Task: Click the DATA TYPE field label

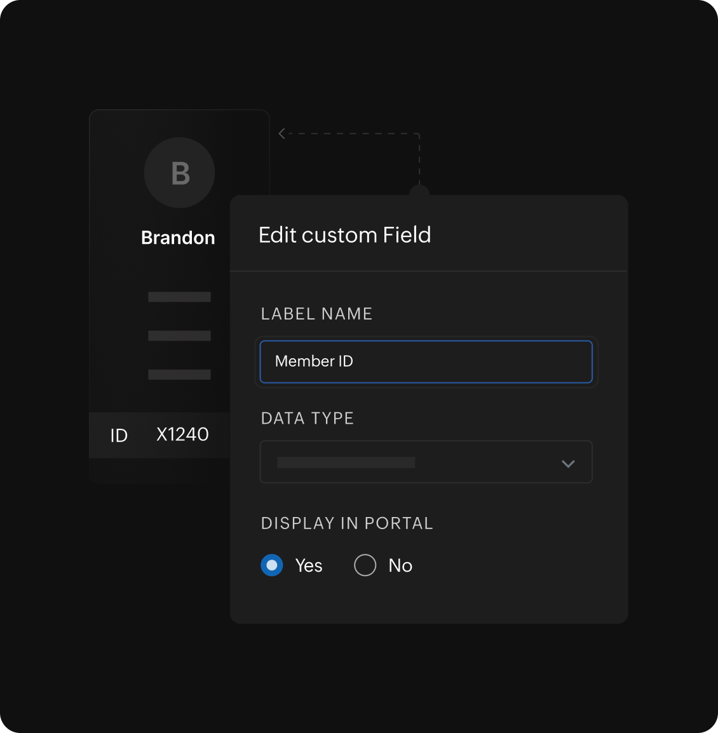Action: (x=308, y=419)
